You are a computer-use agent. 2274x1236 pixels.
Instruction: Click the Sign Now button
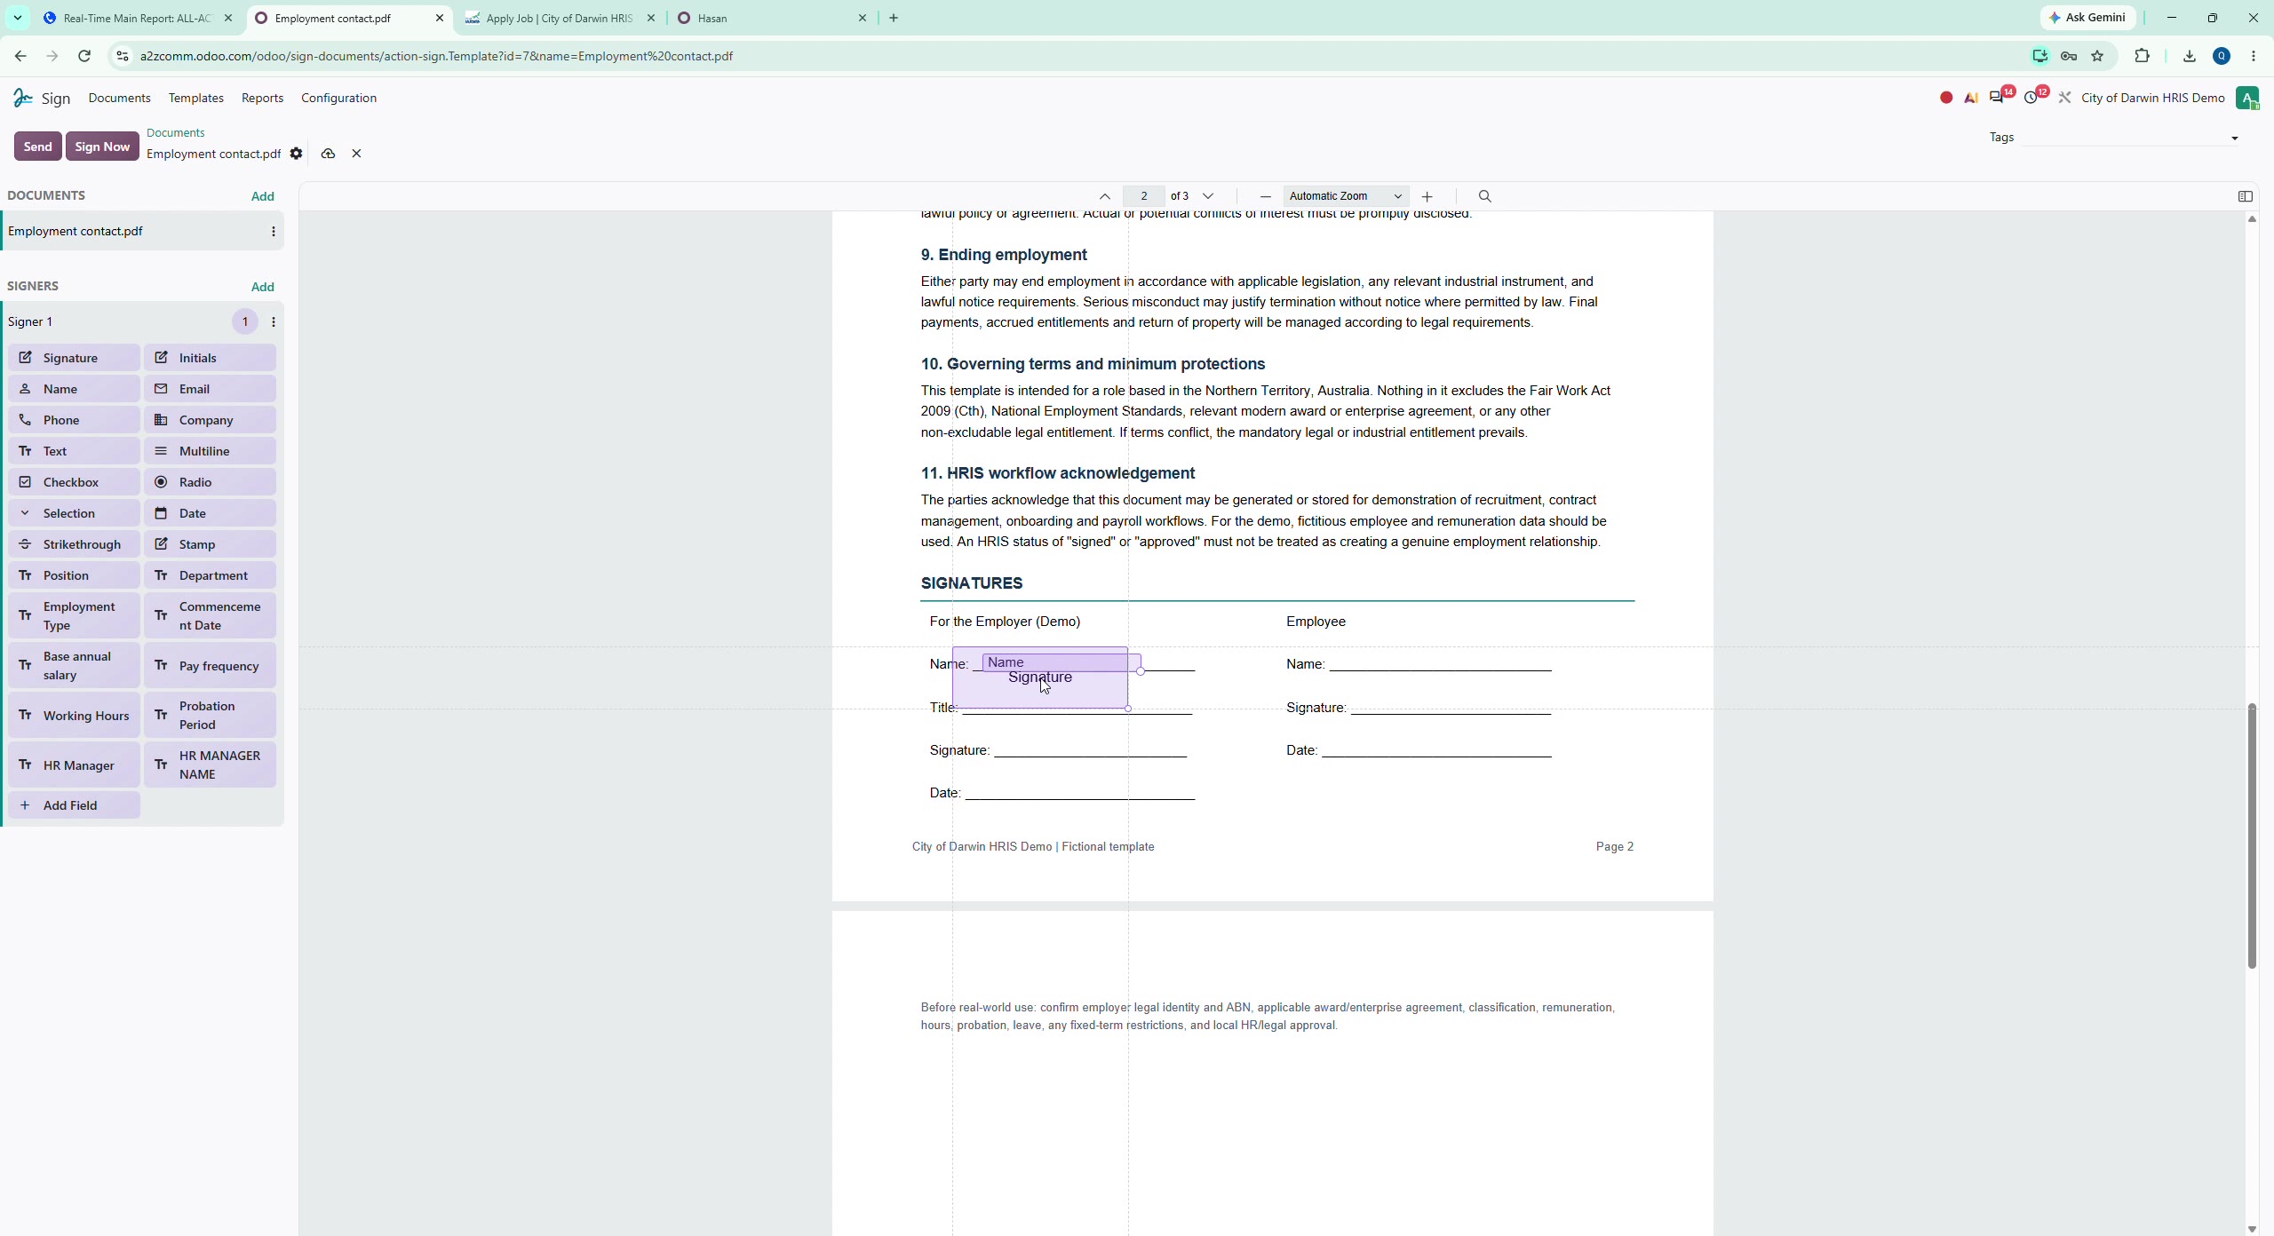click(103, 147)
